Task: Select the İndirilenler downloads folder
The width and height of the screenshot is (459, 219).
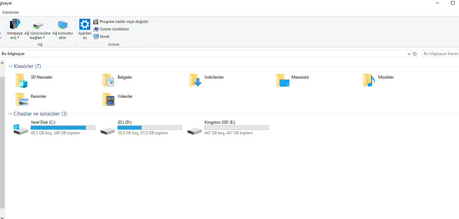Action: pos(195,81)
